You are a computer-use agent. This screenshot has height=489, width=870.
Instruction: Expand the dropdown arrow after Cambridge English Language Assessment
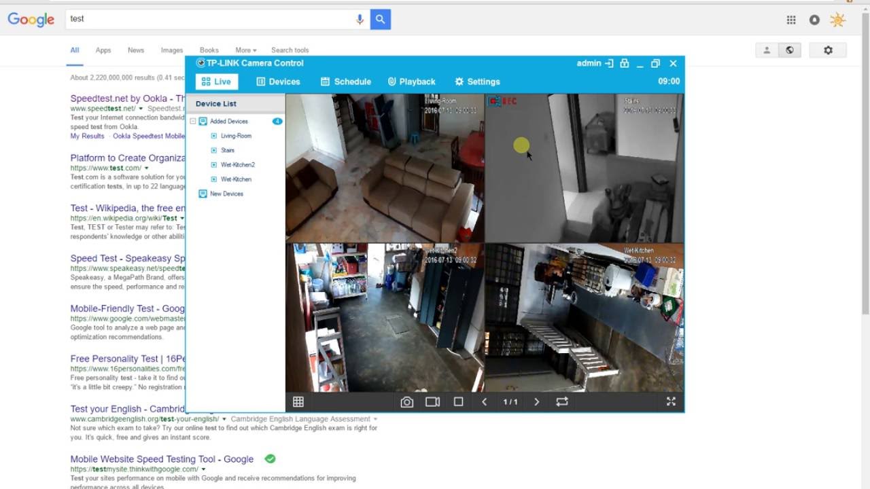pos(375,419)
